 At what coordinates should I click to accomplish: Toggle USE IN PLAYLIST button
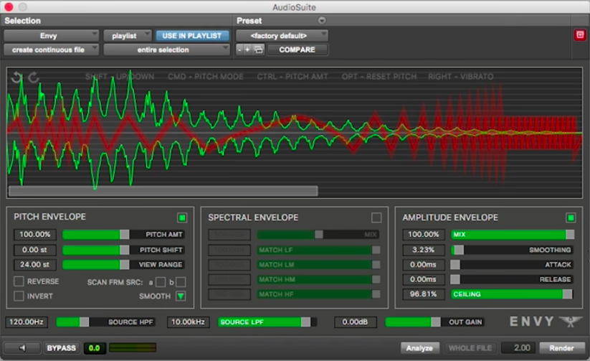click(x=192, y=35)
